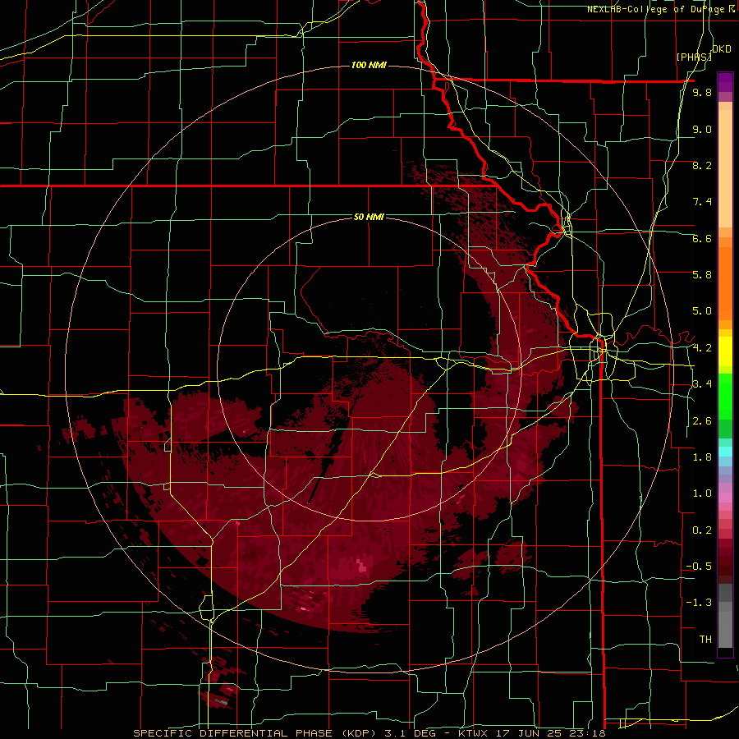Click the 'KTWX' radar site identifier
The image size is (739, 739).
click(473, 733)
